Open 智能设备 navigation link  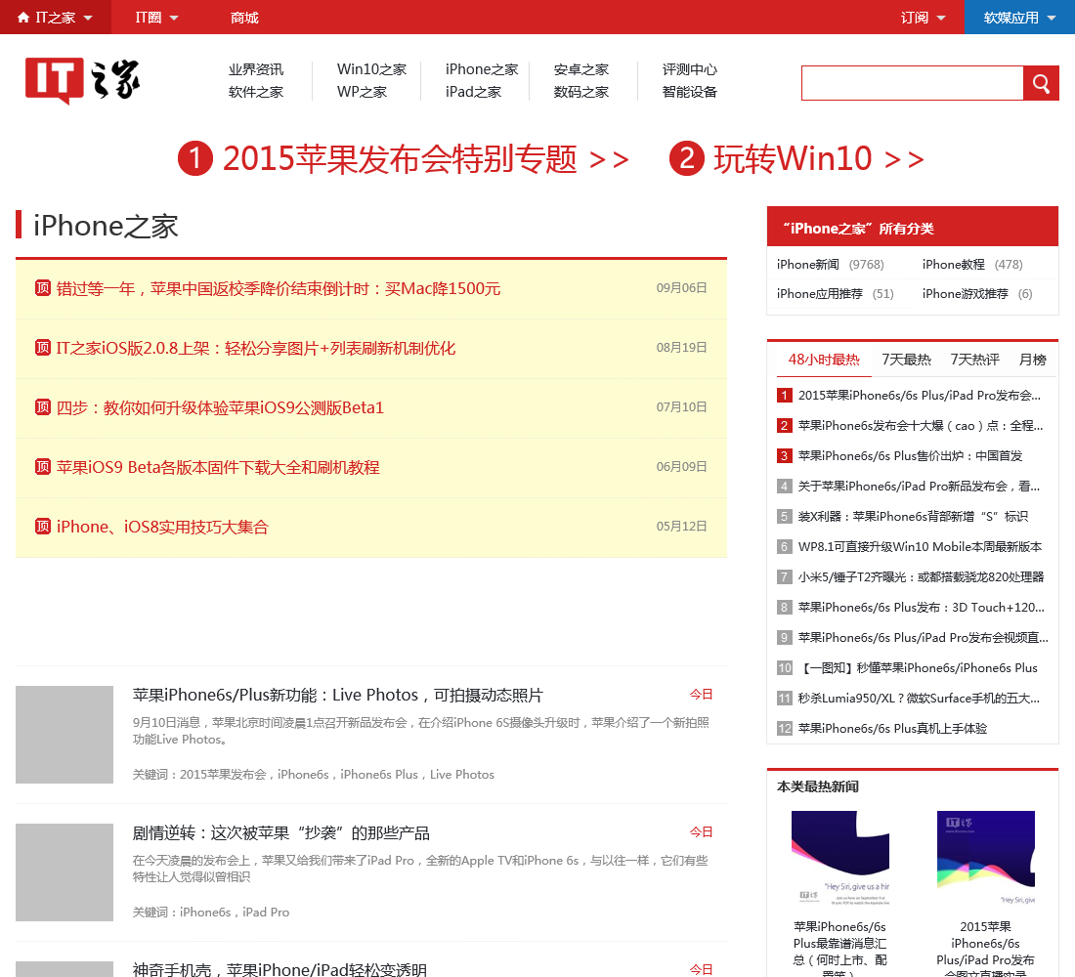pos(690,92)
